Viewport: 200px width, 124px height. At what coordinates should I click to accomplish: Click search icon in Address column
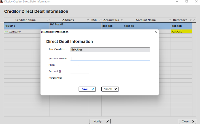point(87,20)
